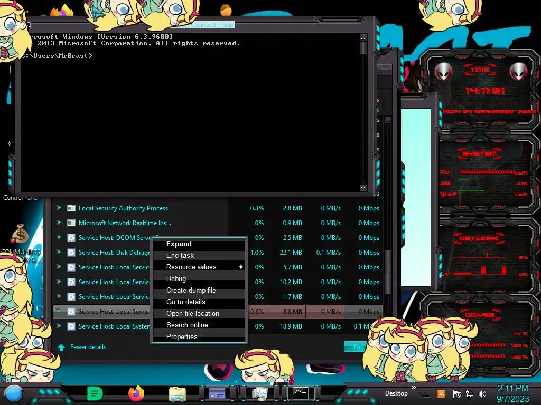This screenshot has width=541, height=405.
Task: Click the Microsoft Network Realtime Ins... process icon
Action: [71, 223]
